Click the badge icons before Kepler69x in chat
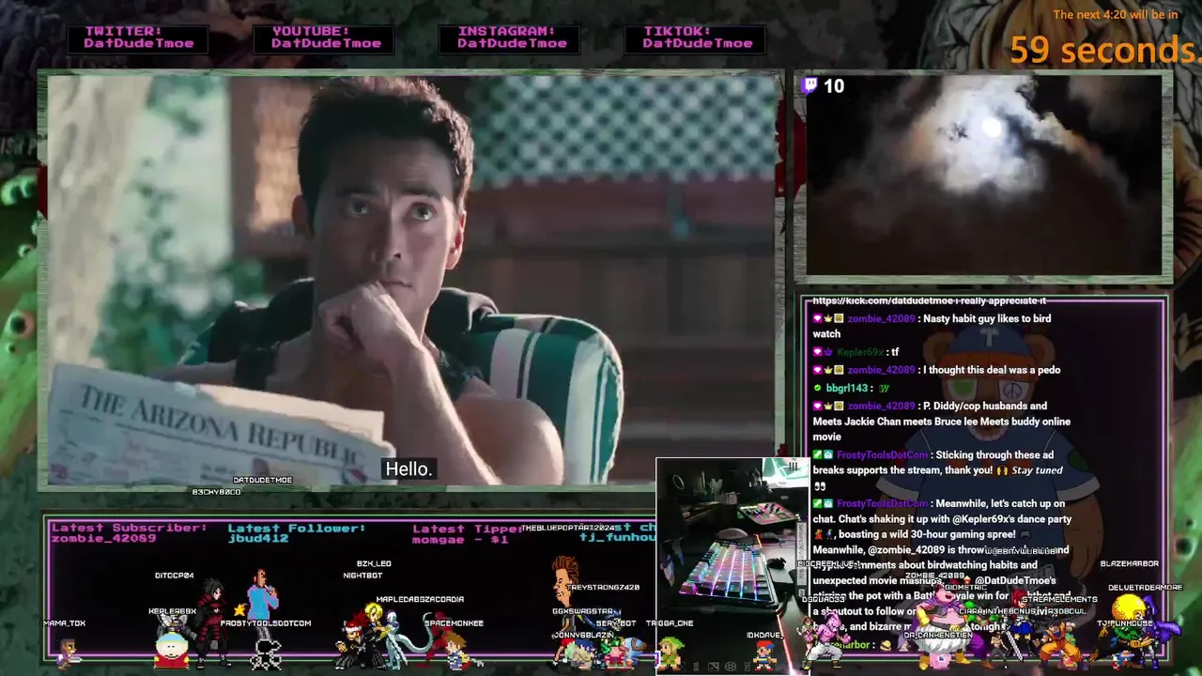This screenshot has height=676, width=1202. 823,352
